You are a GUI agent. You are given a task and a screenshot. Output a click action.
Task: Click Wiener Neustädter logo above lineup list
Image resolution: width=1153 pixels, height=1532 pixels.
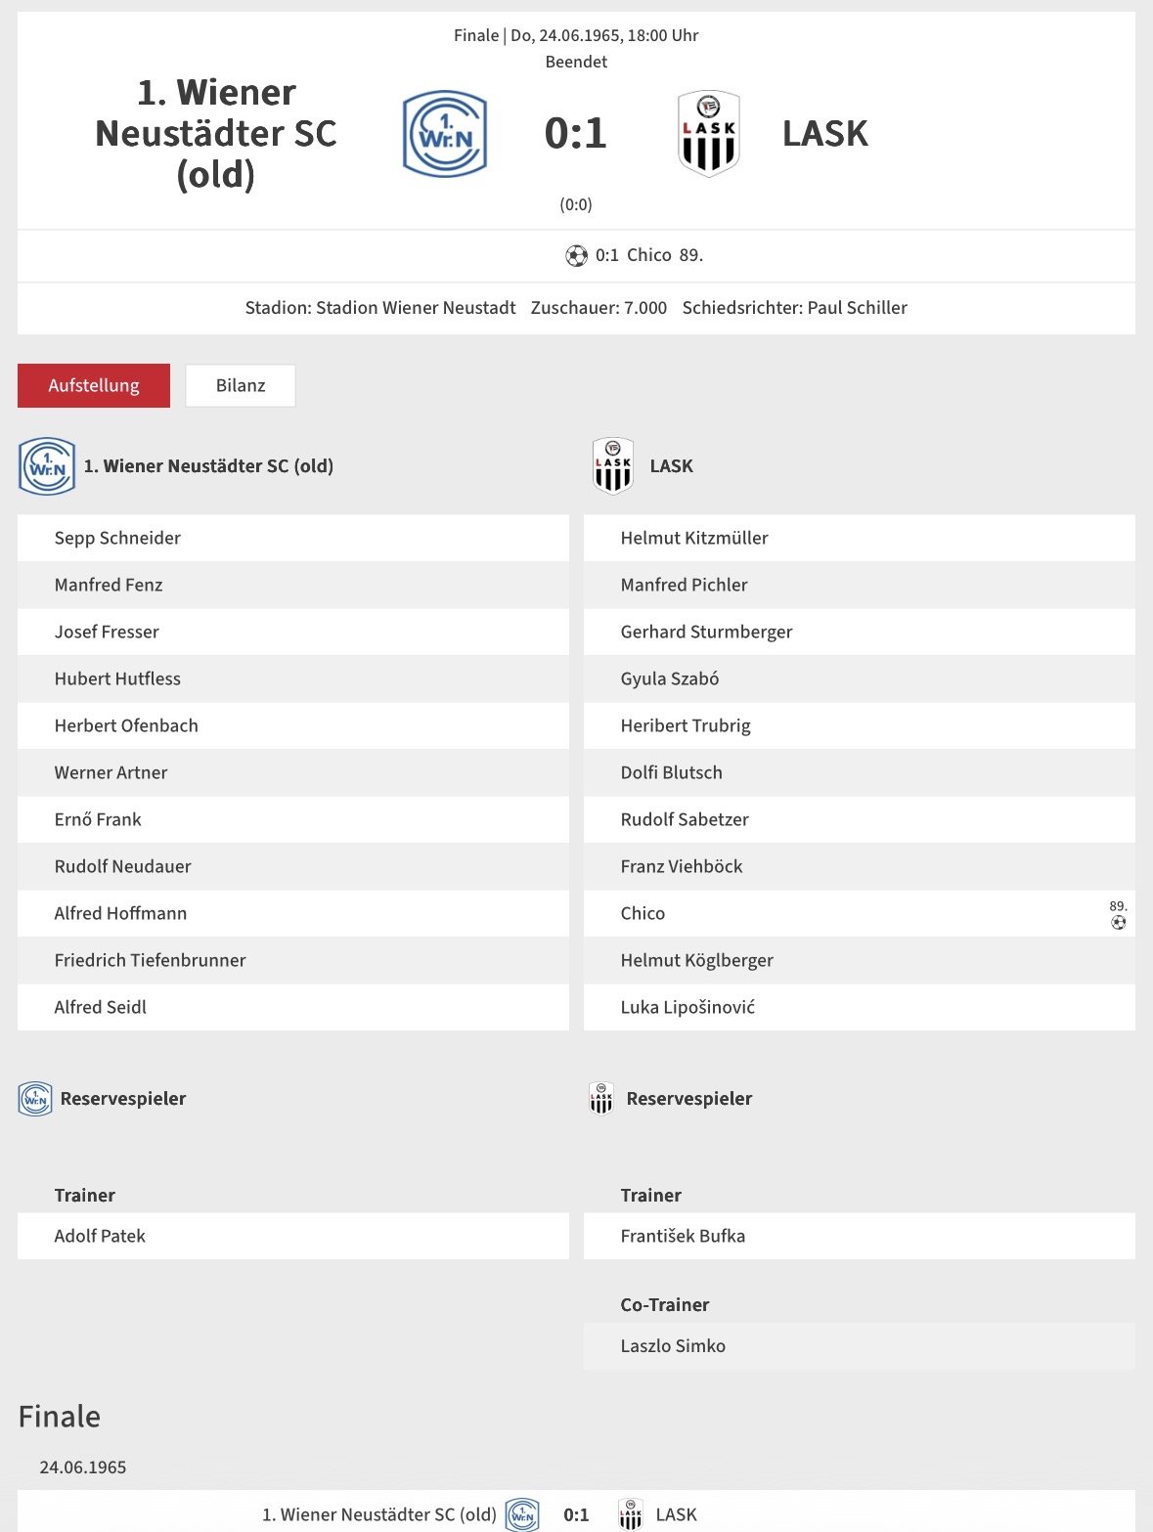[x=47, y=466]
